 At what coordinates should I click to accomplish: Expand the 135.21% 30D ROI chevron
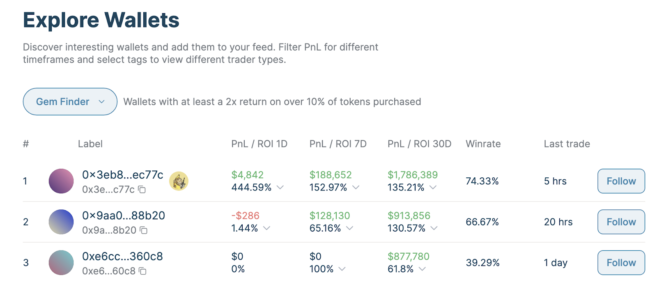tap(433, 187)
